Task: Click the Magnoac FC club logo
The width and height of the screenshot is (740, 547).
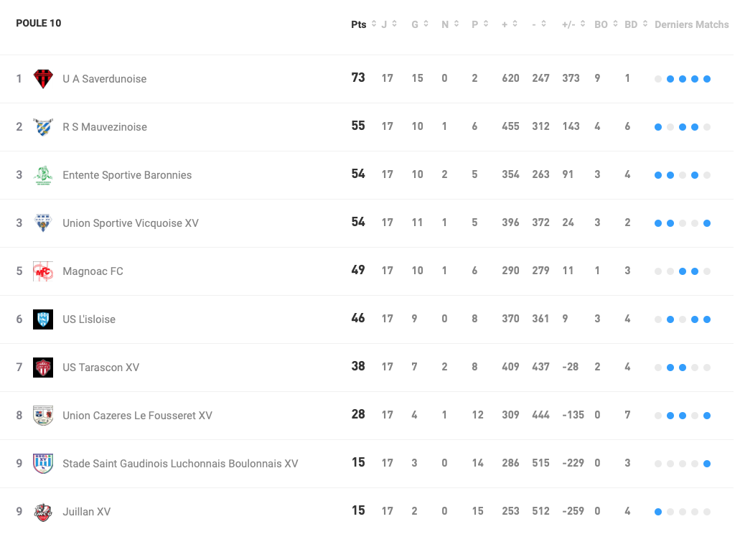Action: (43, 271)
